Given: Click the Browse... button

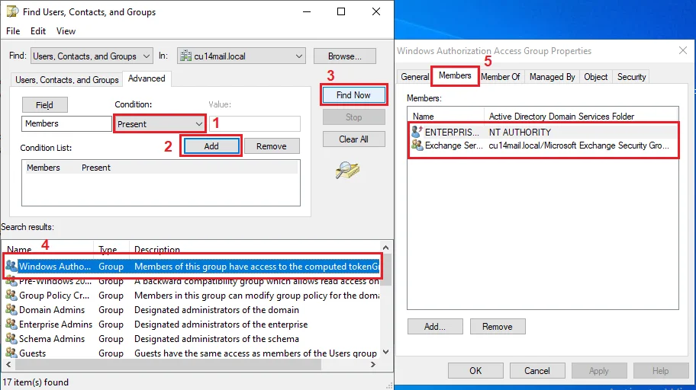Looking at the screenshot, I should pyautogui.click(x=345, y=56).
